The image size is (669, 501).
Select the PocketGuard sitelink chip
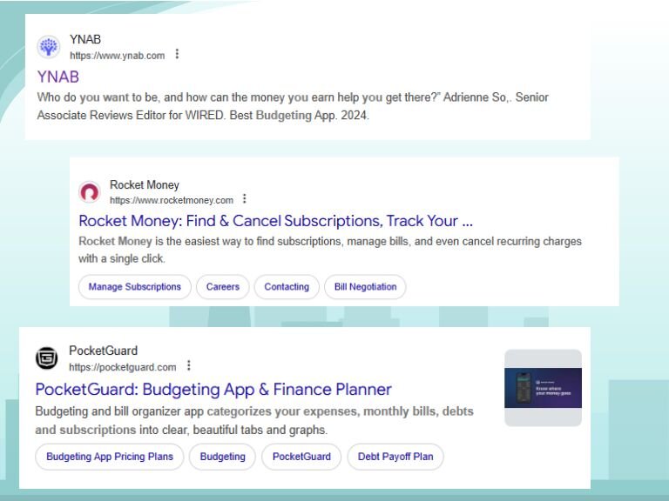click(301, 457)
